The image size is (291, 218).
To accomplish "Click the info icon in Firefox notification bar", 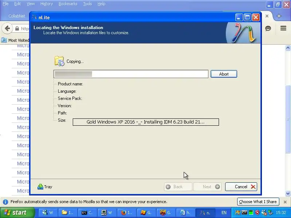I will pyautogui.click(x=5, y=202).
